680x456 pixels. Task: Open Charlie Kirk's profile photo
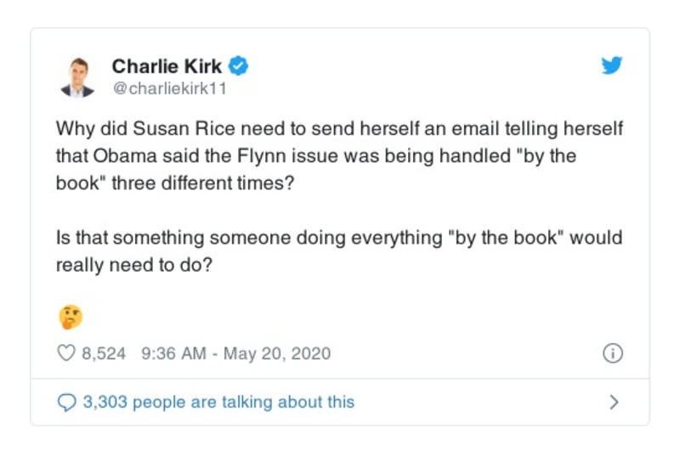[78, 76]
